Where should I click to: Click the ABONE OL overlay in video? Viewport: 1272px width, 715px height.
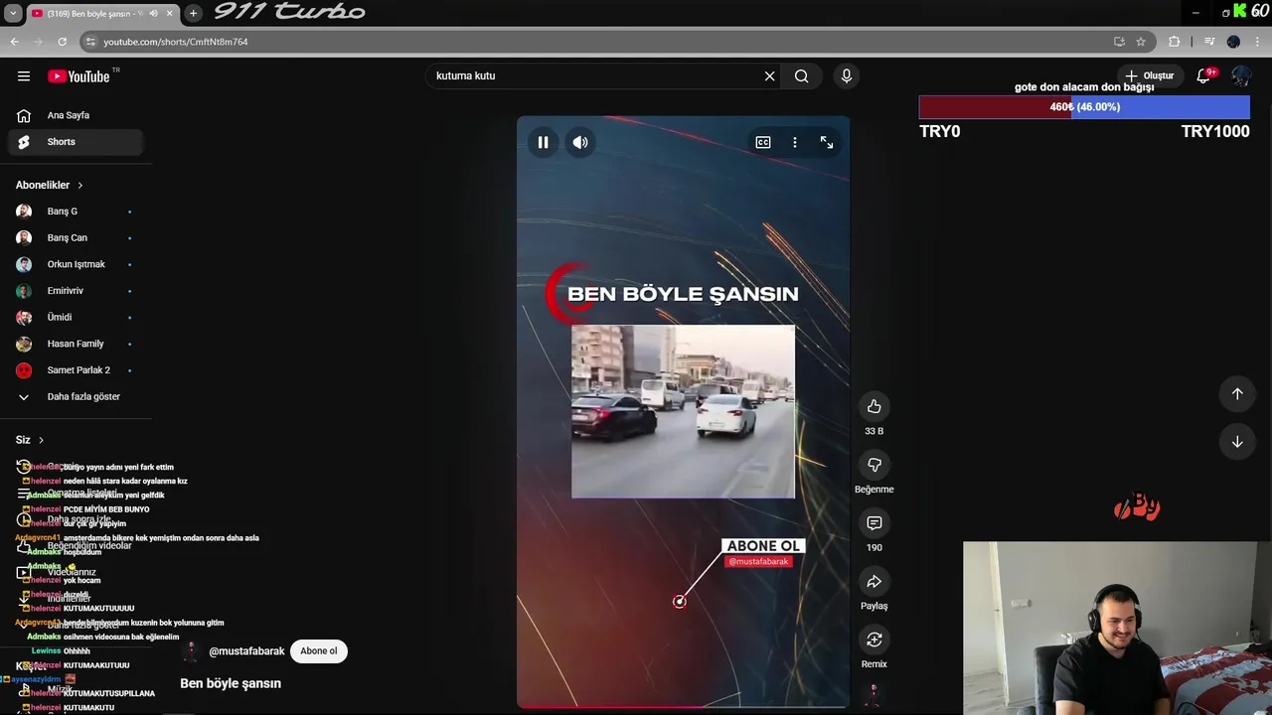761,546
